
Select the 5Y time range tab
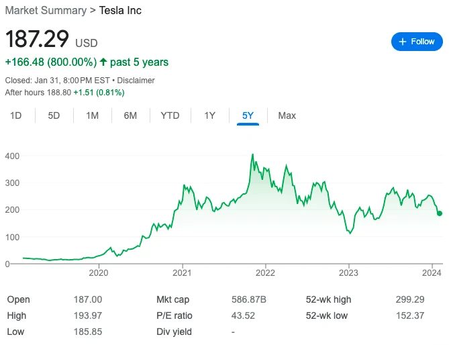click(x=248, y=115)
